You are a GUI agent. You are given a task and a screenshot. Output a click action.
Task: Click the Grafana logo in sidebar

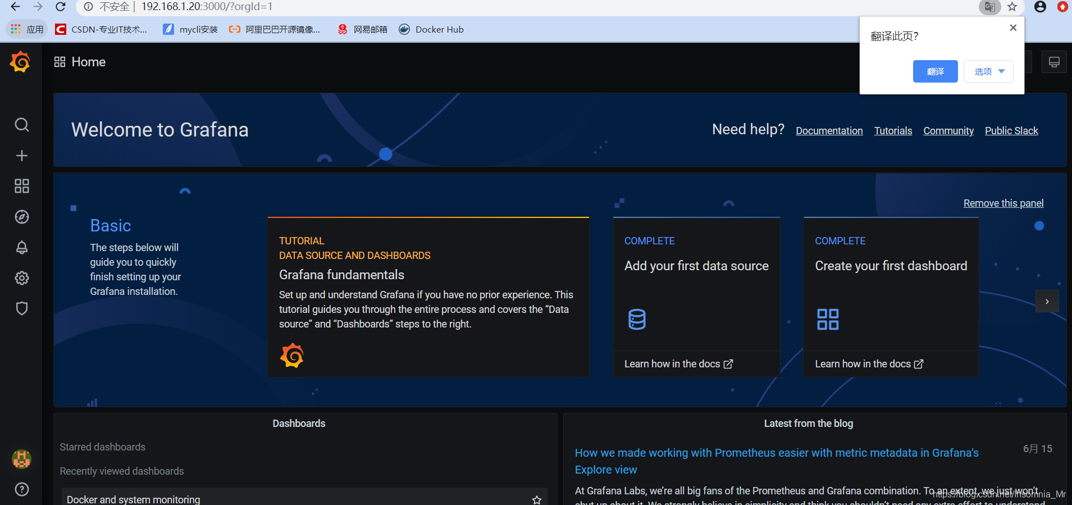[x=21, y=62]
